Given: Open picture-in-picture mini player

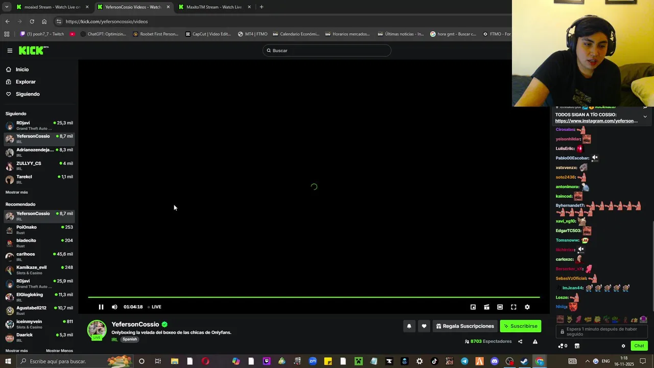Looking at the screenshot, I should pos(473,307).
